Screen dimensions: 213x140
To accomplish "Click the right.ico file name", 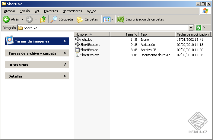I will point(86,40).
